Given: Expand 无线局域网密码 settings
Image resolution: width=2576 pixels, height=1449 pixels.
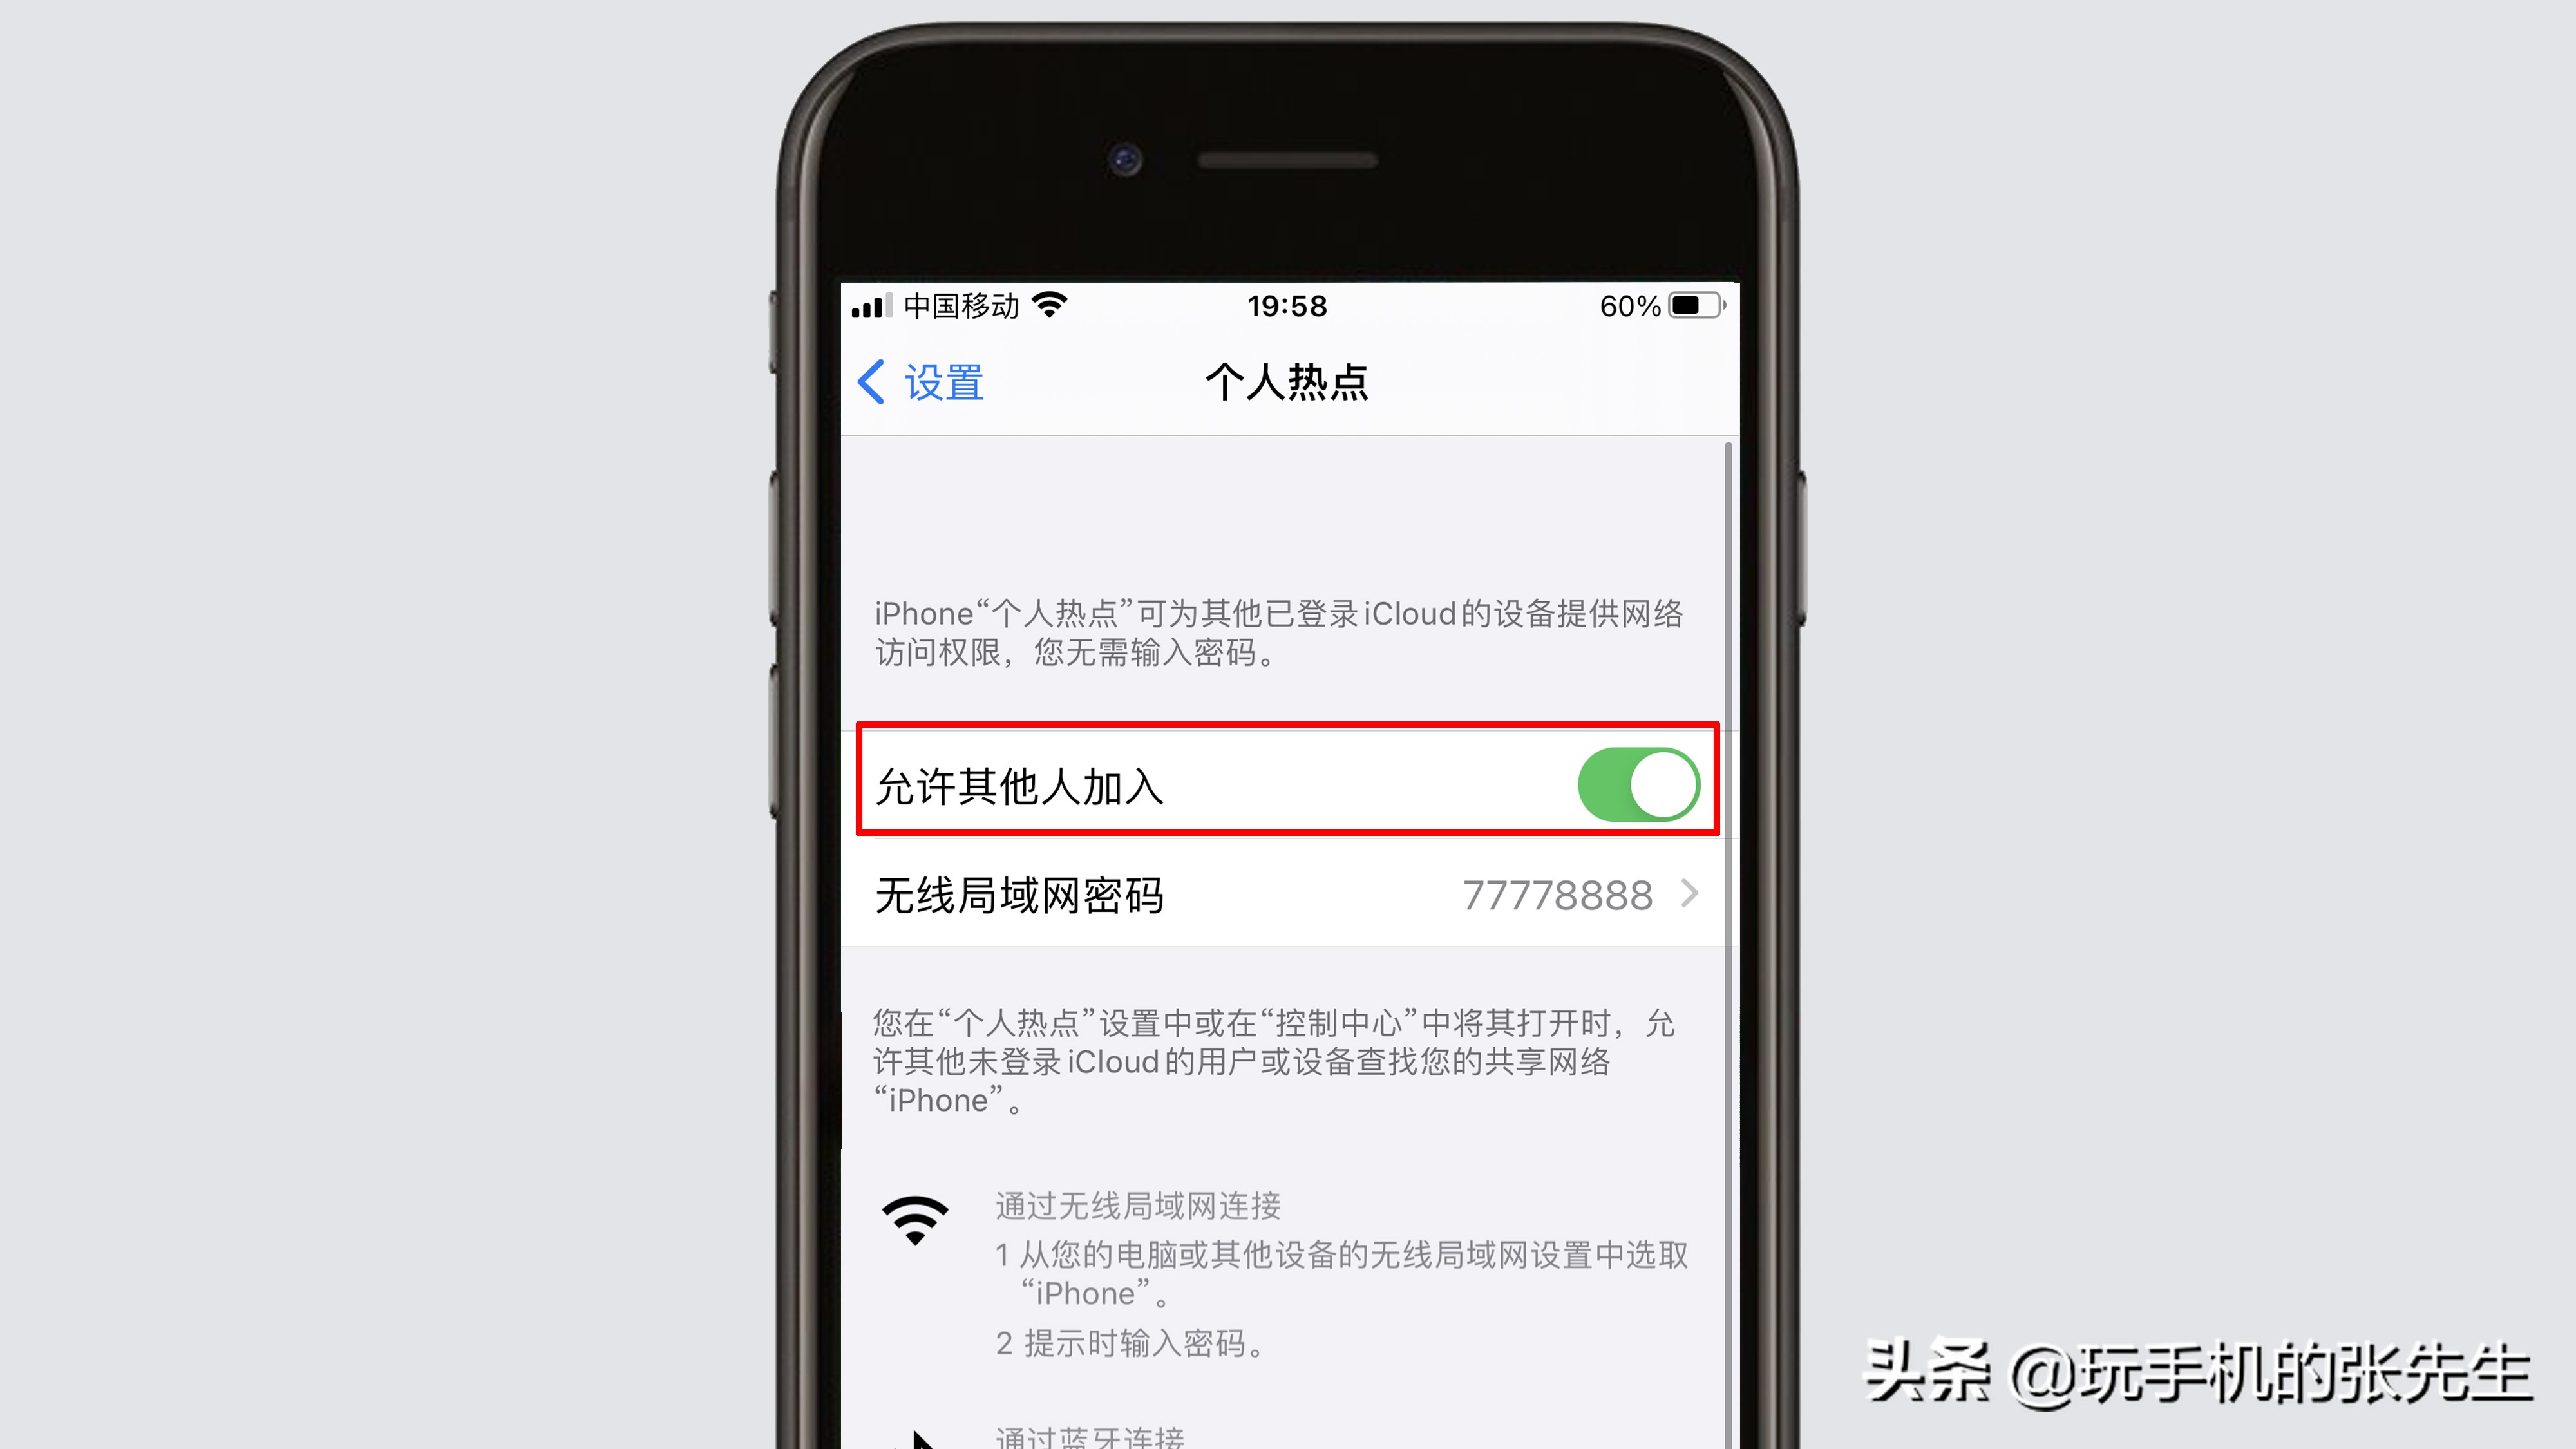Looking at the screenshot, I should tap(1286, 893).
